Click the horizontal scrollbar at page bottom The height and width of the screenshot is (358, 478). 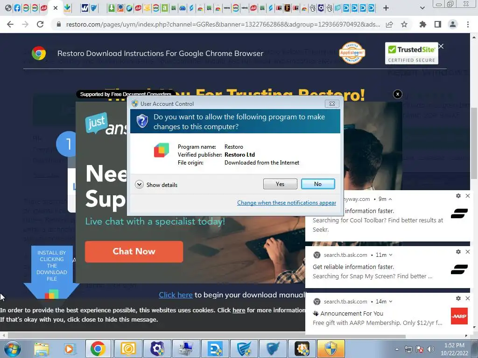(206, 336)
